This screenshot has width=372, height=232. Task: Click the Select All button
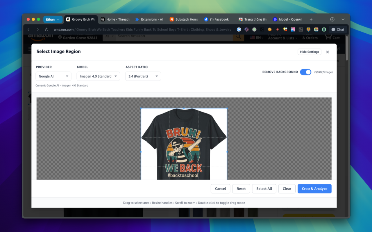coord(264,189)
